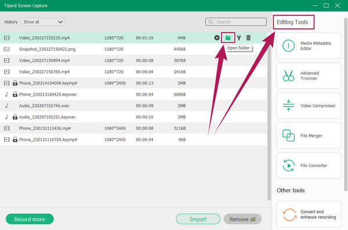Image resolution: width=348 pixels, height=230 pixels.
Task: Open the File Converter tool
Action: (309, 166)
